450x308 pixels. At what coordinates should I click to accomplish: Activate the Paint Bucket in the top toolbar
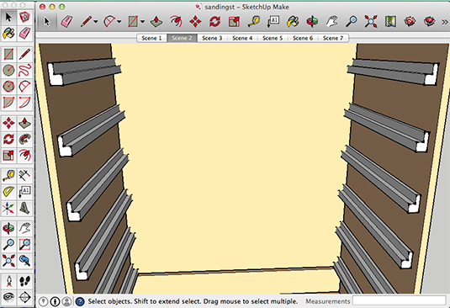[293, 22]
